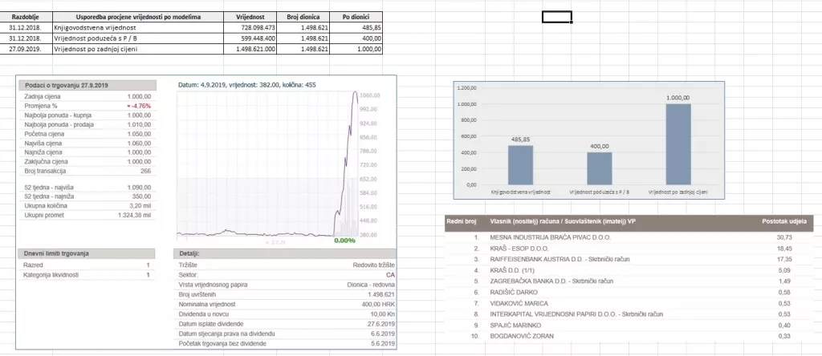Select the Detalji section header
The height and width of the screenshot is (356, 822).
(x=194, y=253)
